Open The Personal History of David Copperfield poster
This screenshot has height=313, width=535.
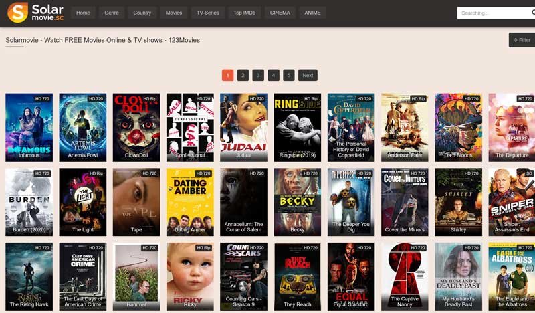point(351,127)
